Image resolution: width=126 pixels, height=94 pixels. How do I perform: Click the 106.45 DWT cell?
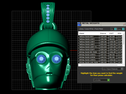pos(113,52)
